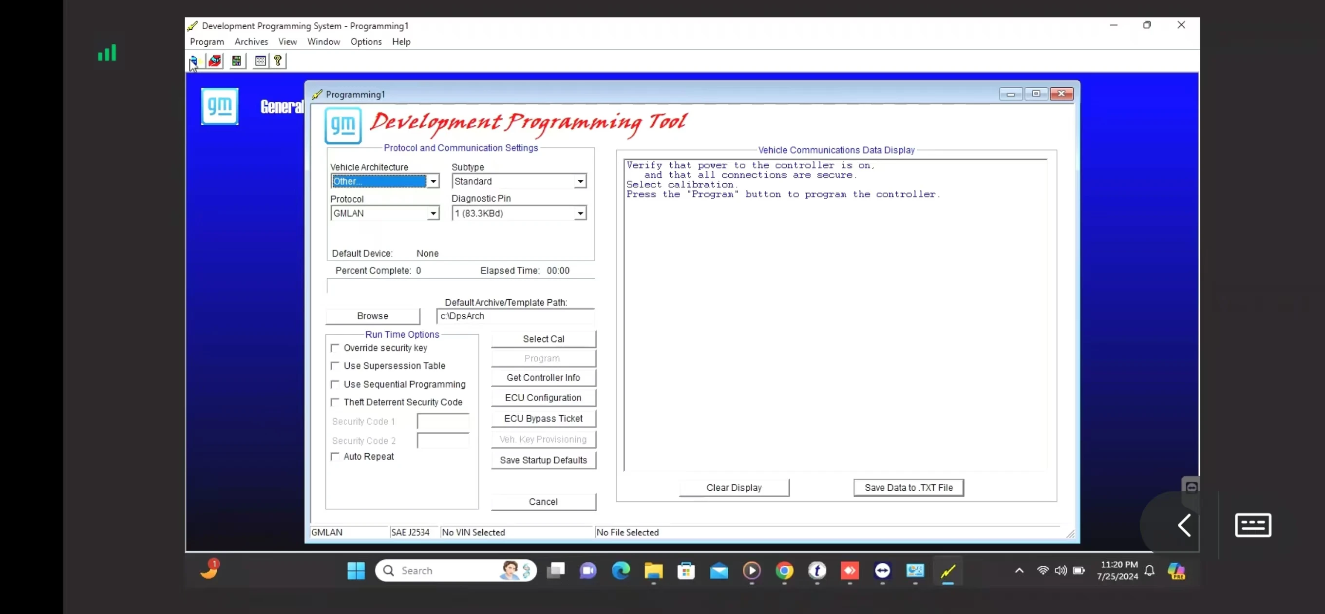Click the grayed-out Program button
1325x614 pixels.
click(x=543, y=358)
